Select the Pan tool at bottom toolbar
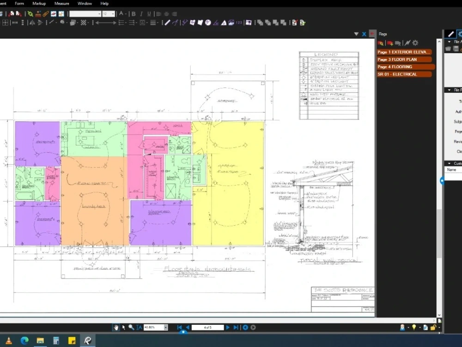This screenshot has width=462, height=347. tap(116, 327)
